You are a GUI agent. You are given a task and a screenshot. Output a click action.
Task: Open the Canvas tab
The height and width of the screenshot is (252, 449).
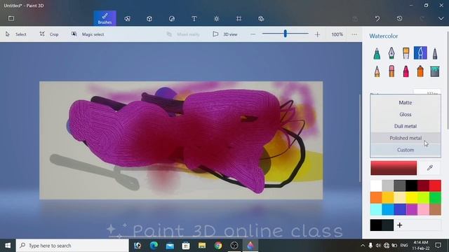point(239,19)
